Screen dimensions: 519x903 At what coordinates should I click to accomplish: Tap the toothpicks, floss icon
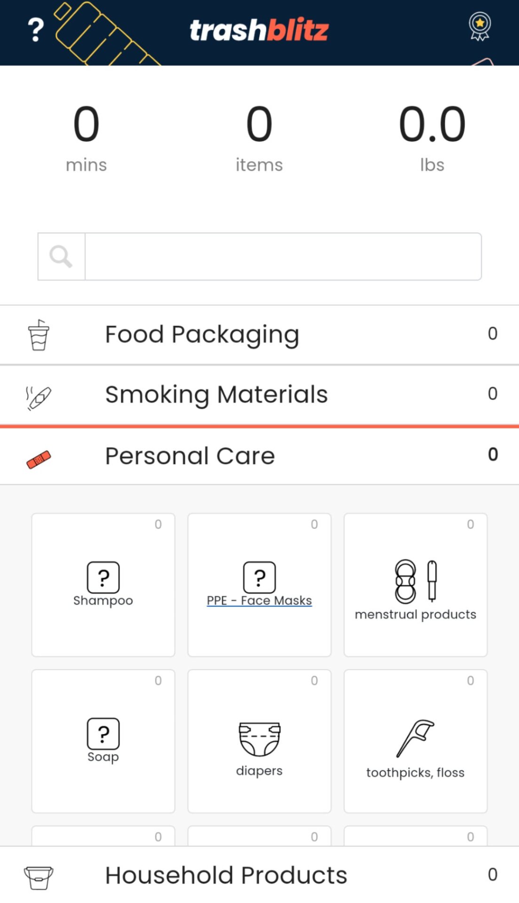point(416,738)
